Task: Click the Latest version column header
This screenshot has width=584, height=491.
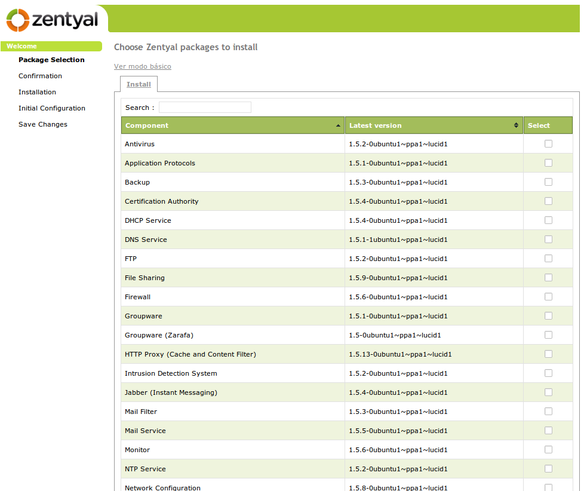Action: click(x=434, y=125)
